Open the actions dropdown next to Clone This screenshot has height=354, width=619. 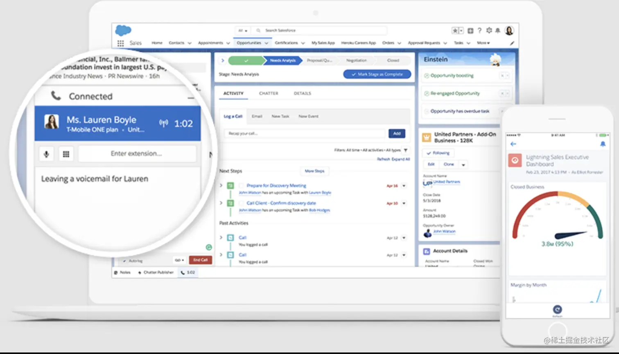point(463,165)
